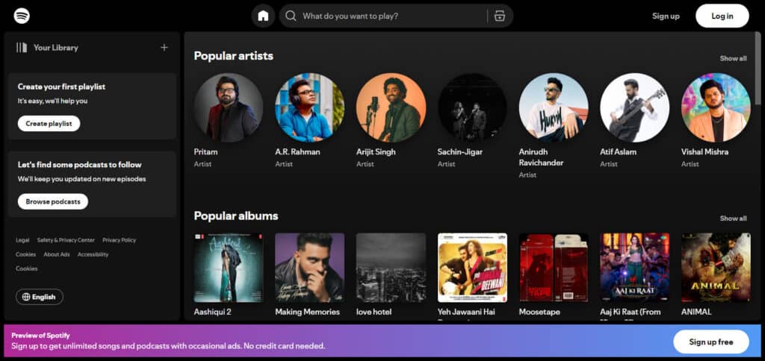Click the Aashiqui 2 album title
The image size is (765, 361).
[x=212, y=312]
